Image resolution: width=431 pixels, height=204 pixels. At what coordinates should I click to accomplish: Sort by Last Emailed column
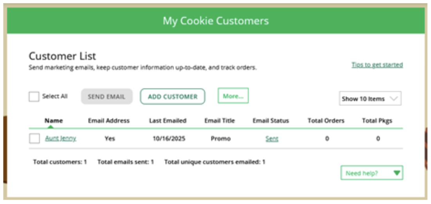click(168, 121)
